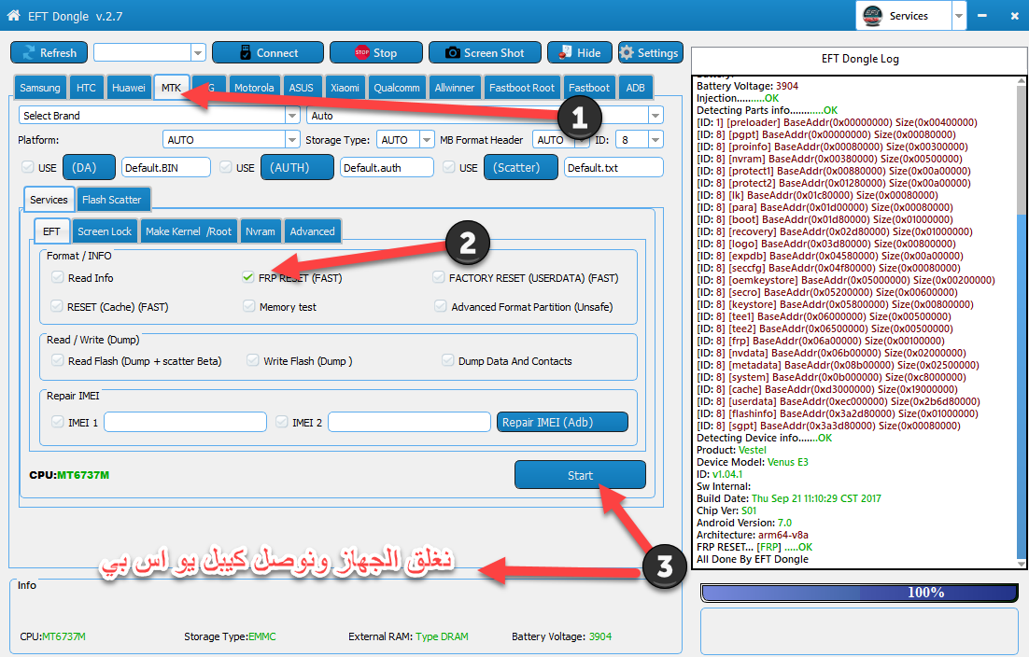Click the EFT Dongle Log scrollbar
Image resolution: width=1029 pixels, height=657 pixels.
pyautogui.click(x=1022, y=321)
